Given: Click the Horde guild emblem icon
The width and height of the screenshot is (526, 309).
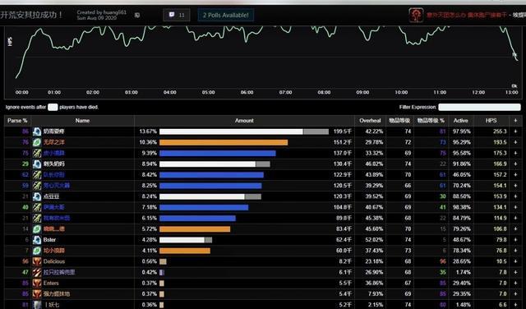Looking at the screenshot, I should tap(416, 15).
